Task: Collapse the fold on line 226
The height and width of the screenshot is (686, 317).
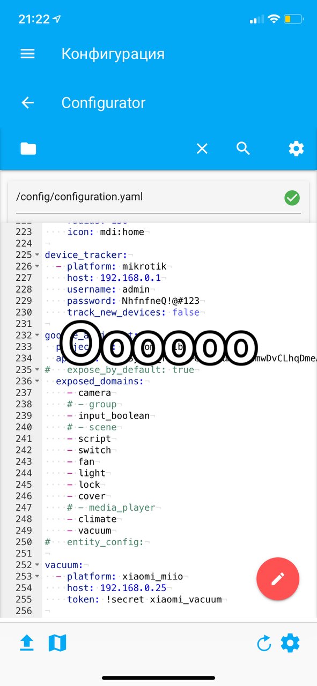Action: coord(37,266)
